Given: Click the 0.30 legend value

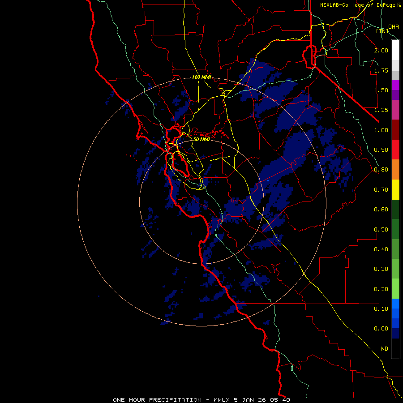Looking at the screenshot, I should tap(381, 269).
